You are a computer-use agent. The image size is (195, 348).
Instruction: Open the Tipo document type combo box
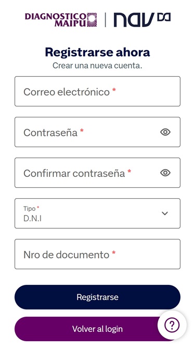(98, 213)
